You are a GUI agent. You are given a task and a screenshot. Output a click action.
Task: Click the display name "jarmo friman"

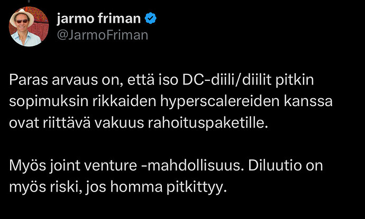coord(99,20)
